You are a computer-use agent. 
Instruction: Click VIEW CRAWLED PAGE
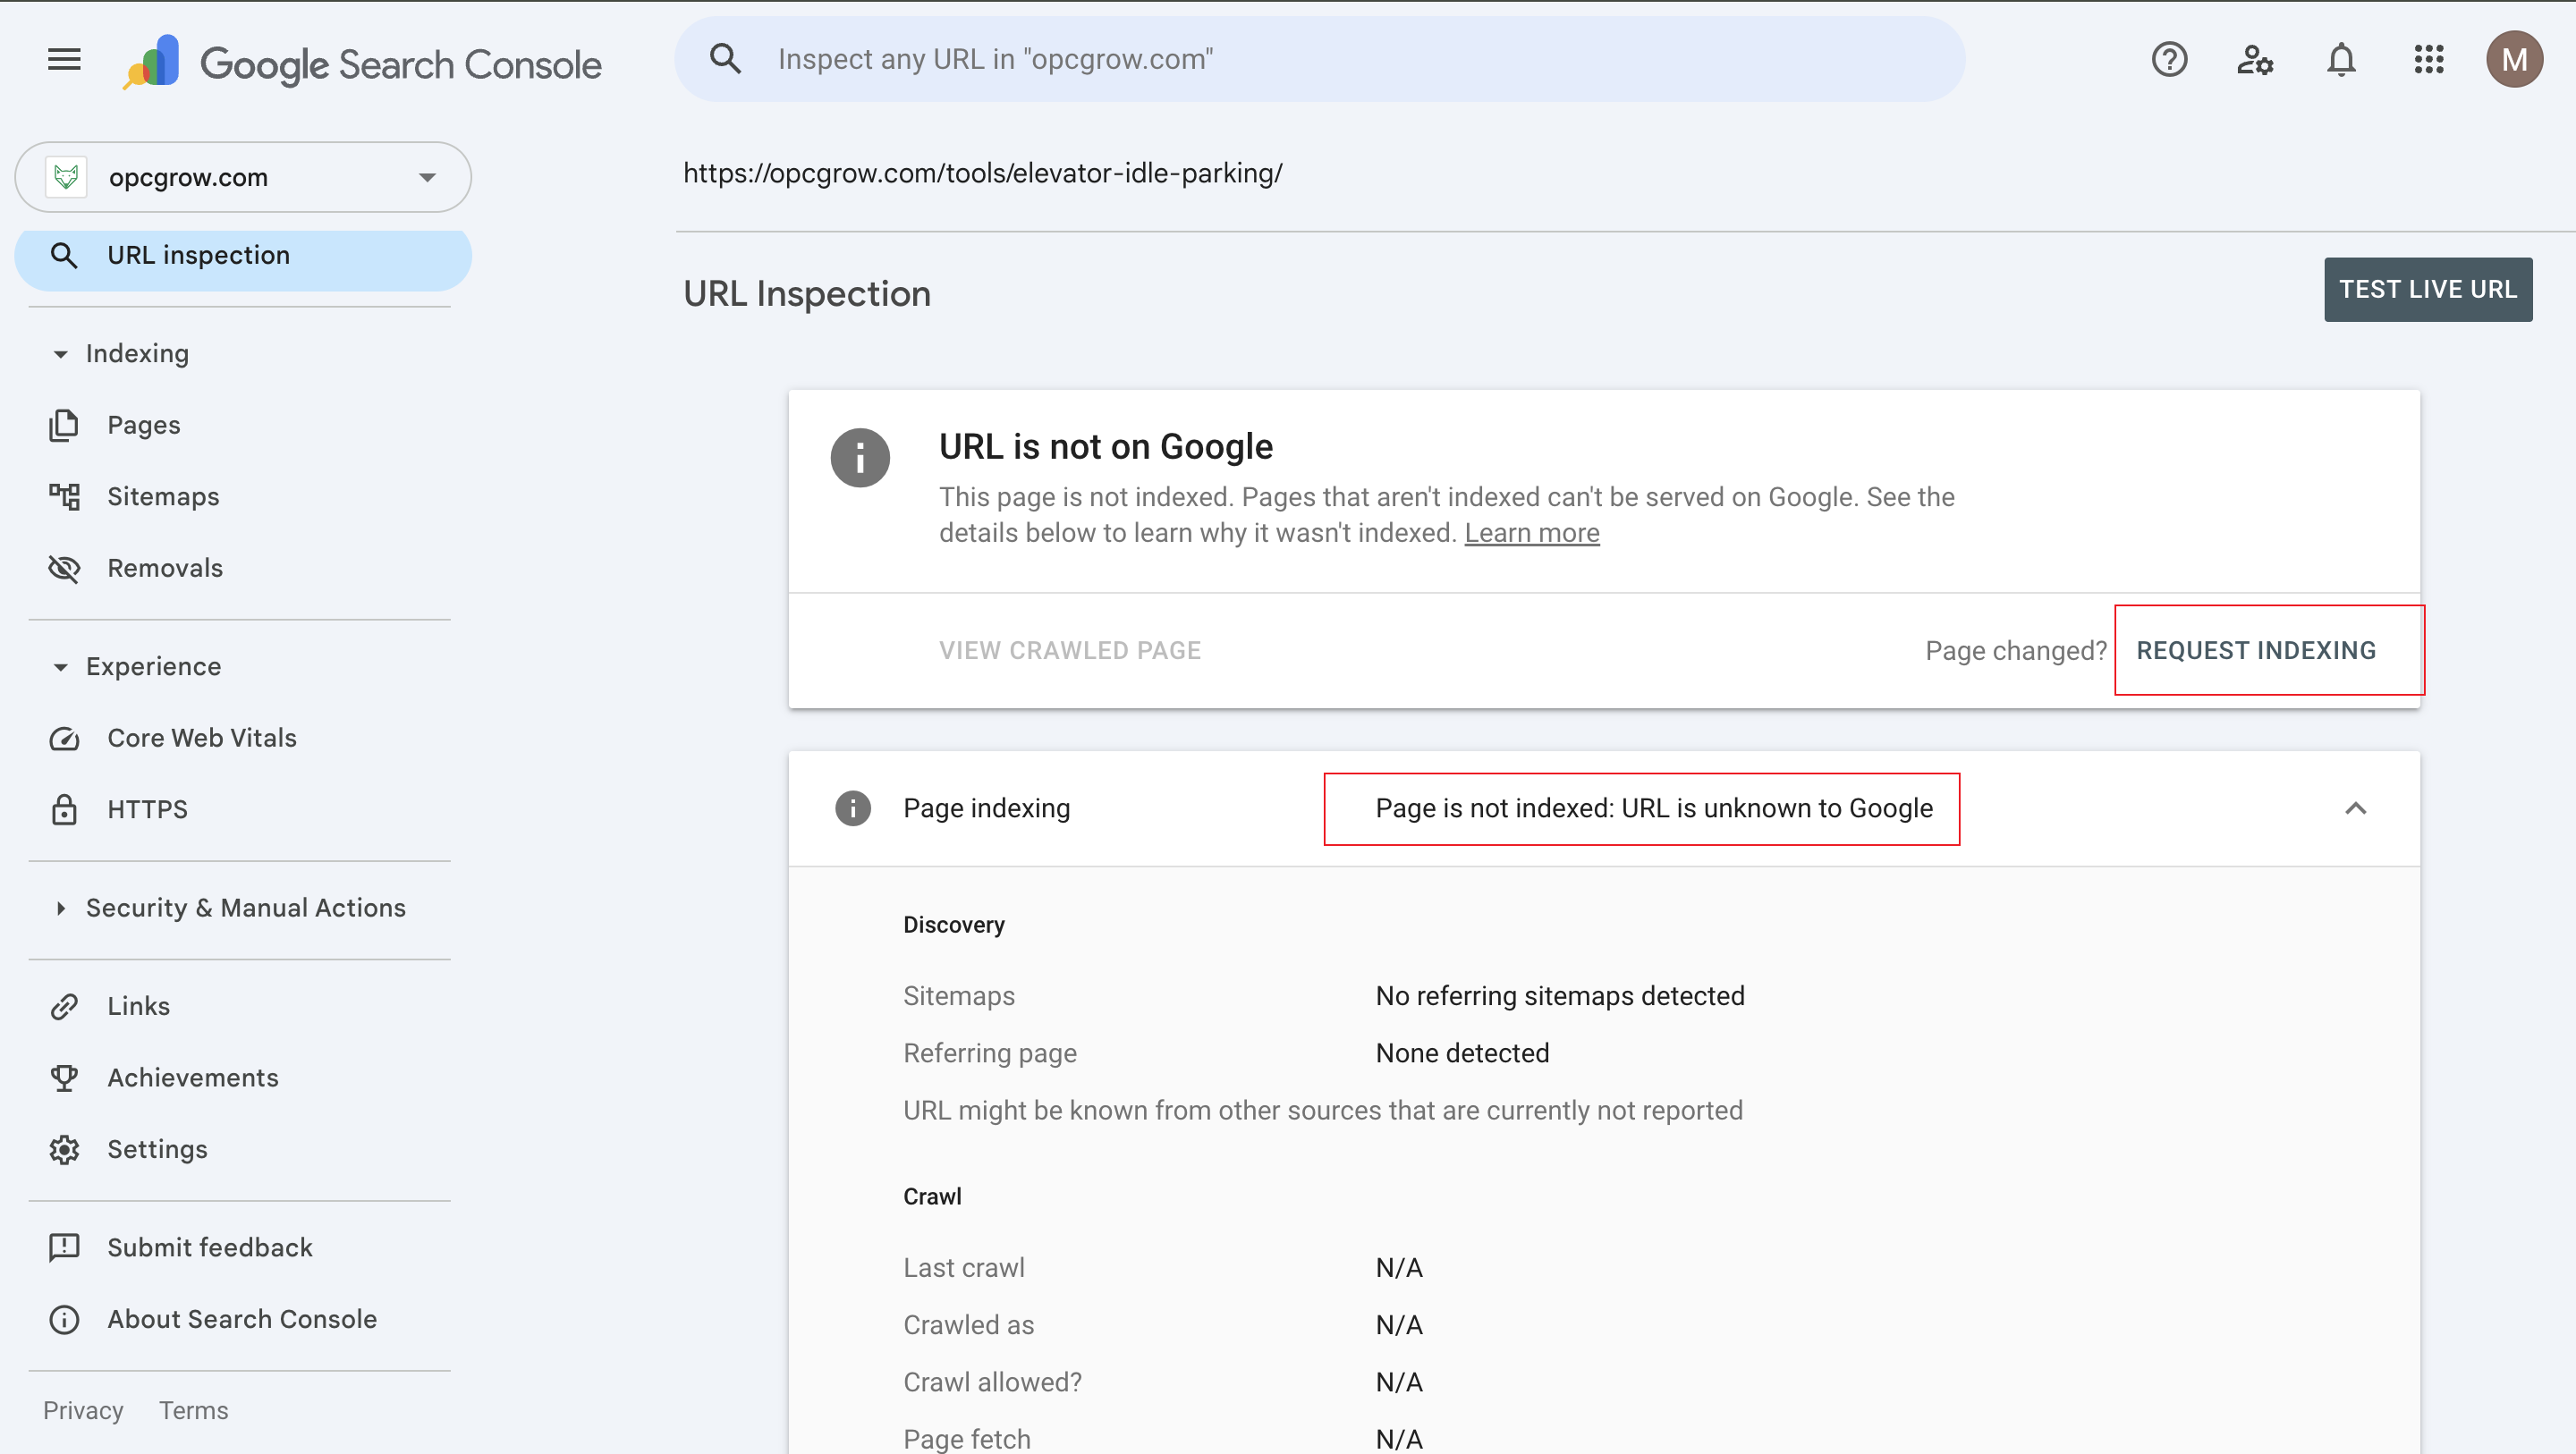coord(1070,650)
